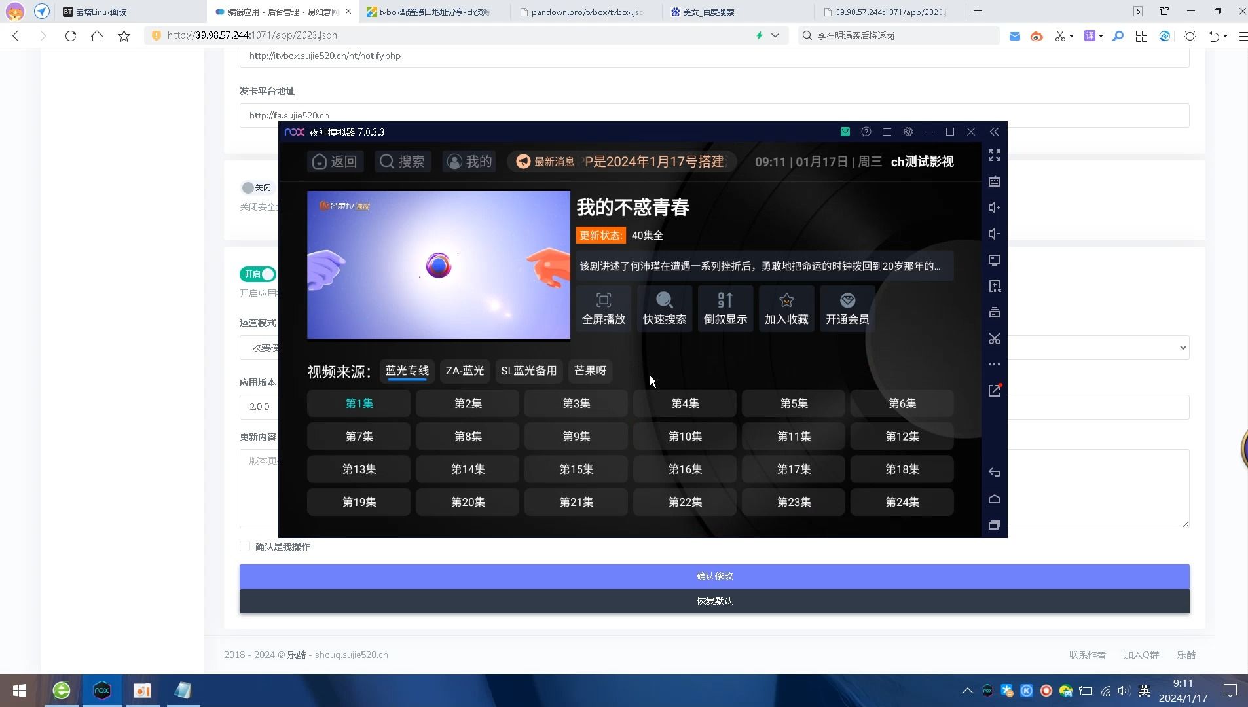Click the Nox help question mark icon
This screenshot has width=1248, height=707.
(866, 132)
